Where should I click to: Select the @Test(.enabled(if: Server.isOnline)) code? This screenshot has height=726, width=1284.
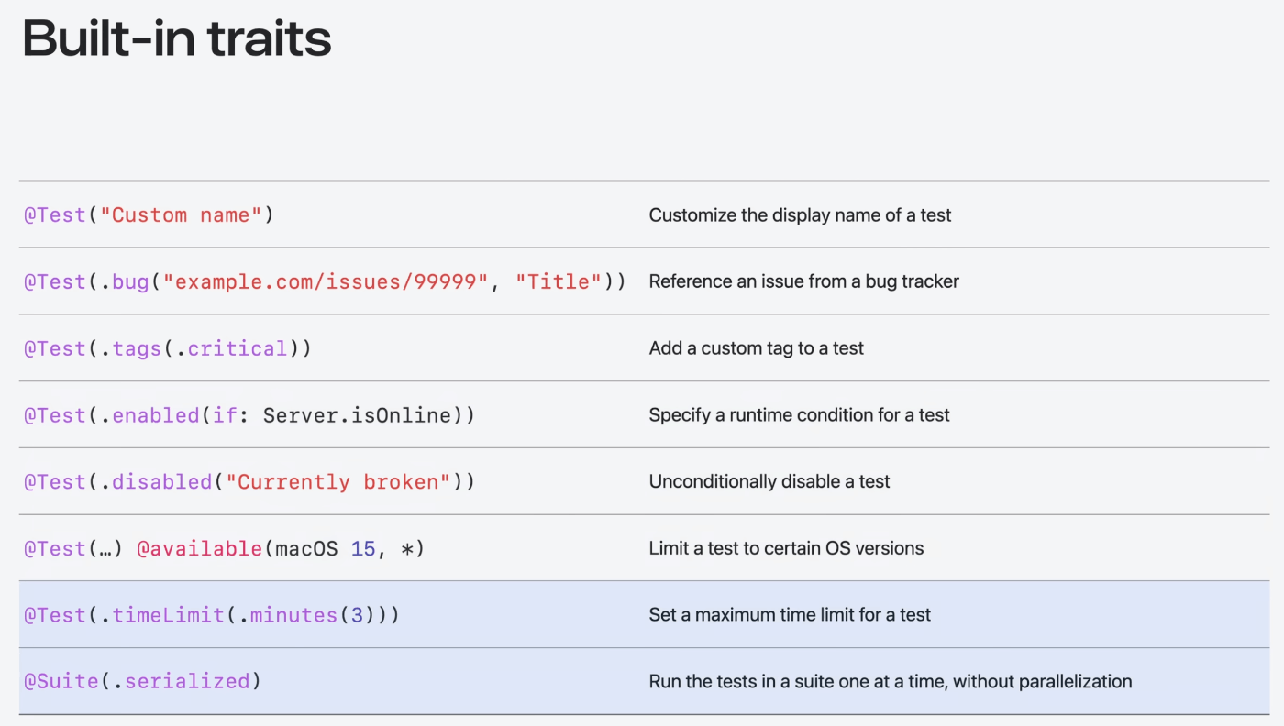click(249, 415)
